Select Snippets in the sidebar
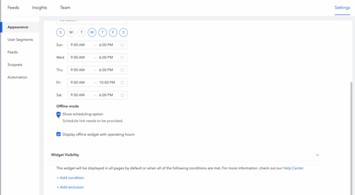 point(15,64)
